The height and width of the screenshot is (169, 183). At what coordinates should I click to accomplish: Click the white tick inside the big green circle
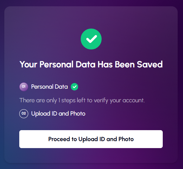pyautogui.click(x=92, y=39)
